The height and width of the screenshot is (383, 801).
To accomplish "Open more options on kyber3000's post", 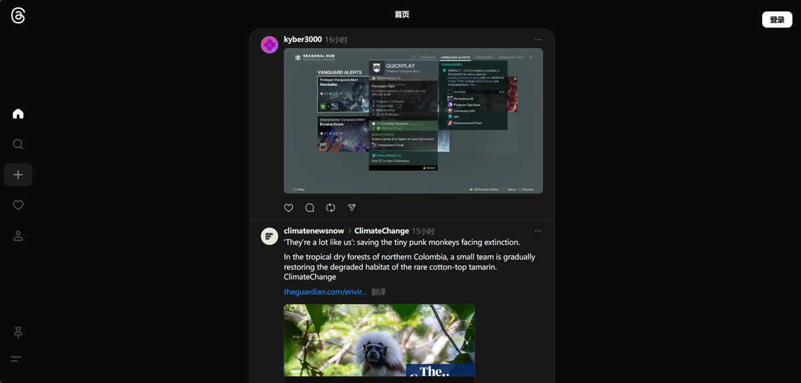I will pos(538,40).
